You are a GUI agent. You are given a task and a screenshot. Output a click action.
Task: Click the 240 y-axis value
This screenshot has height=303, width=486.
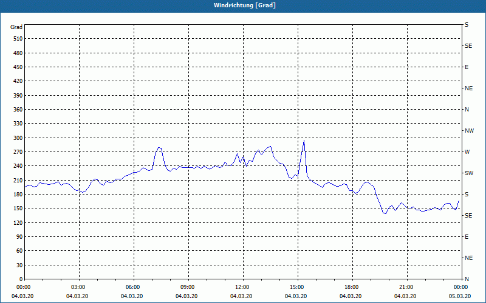click(18, 166)
